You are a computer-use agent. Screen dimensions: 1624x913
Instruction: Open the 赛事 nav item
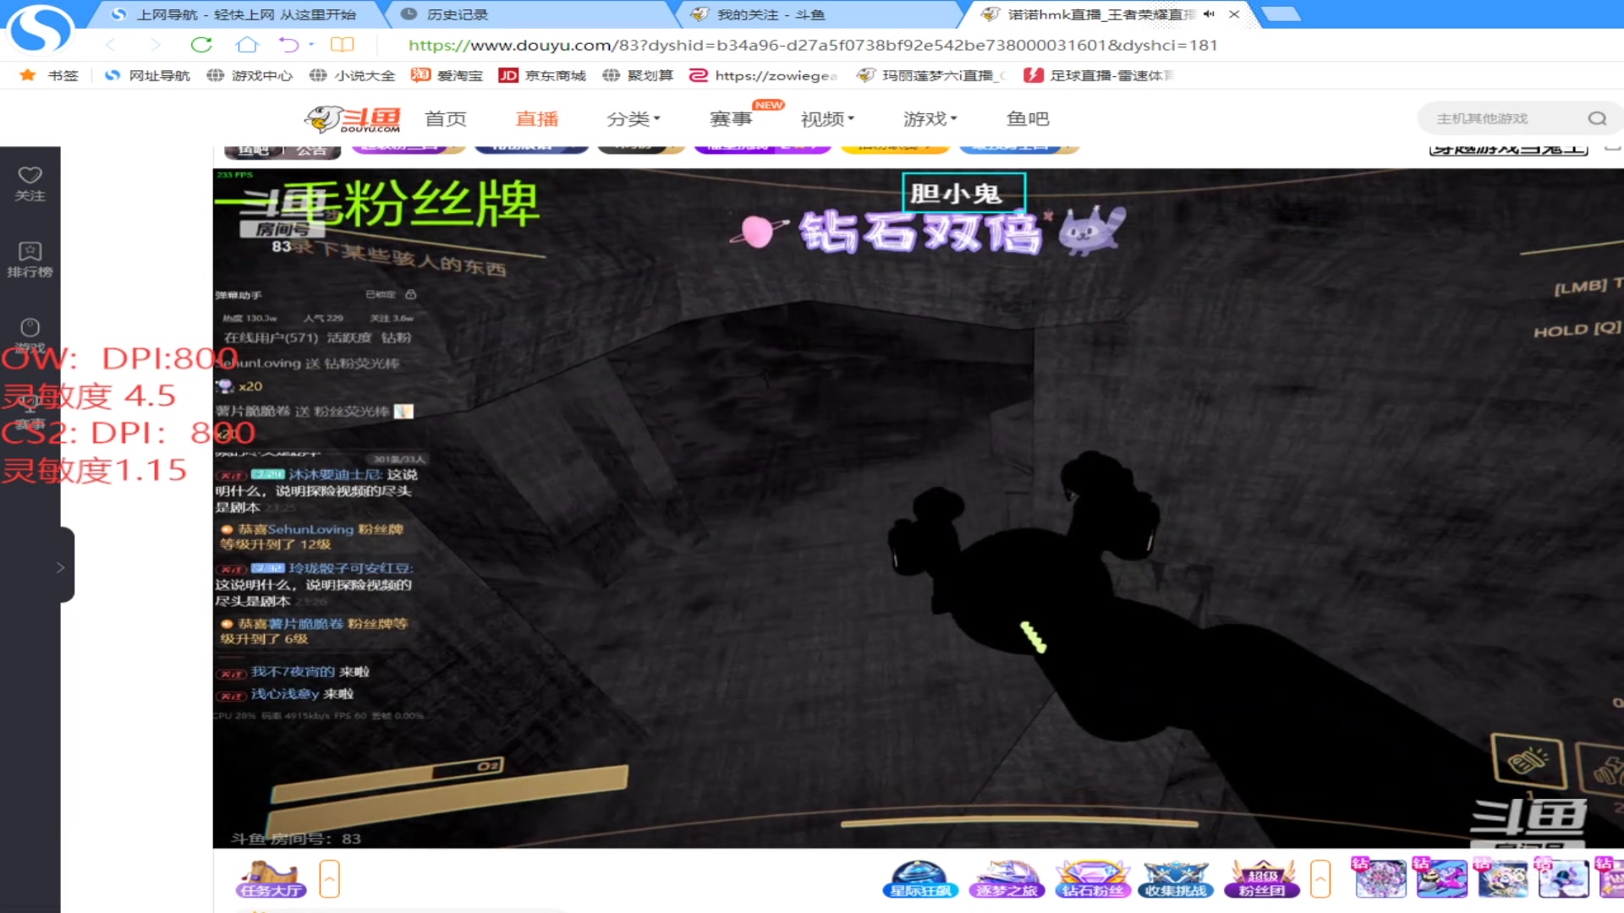pyautogui.click(x=731, y=119)
